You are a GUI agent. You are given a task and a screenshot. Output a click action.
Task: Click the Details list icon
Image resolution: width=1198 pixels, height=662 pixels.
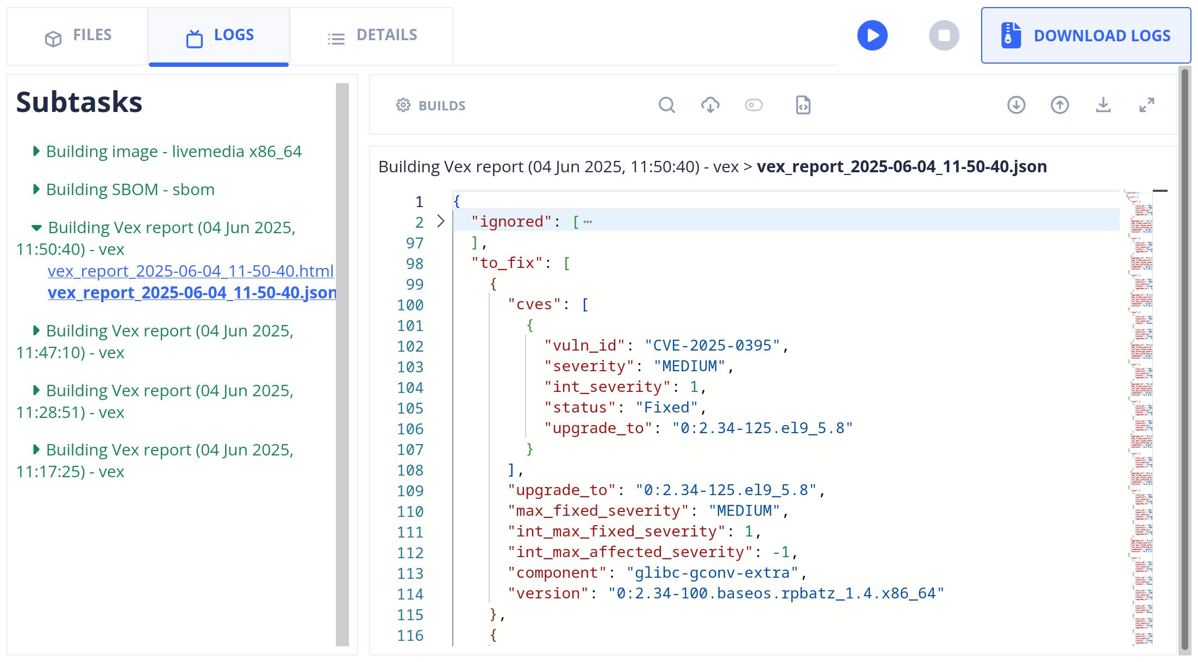point(336,39)
